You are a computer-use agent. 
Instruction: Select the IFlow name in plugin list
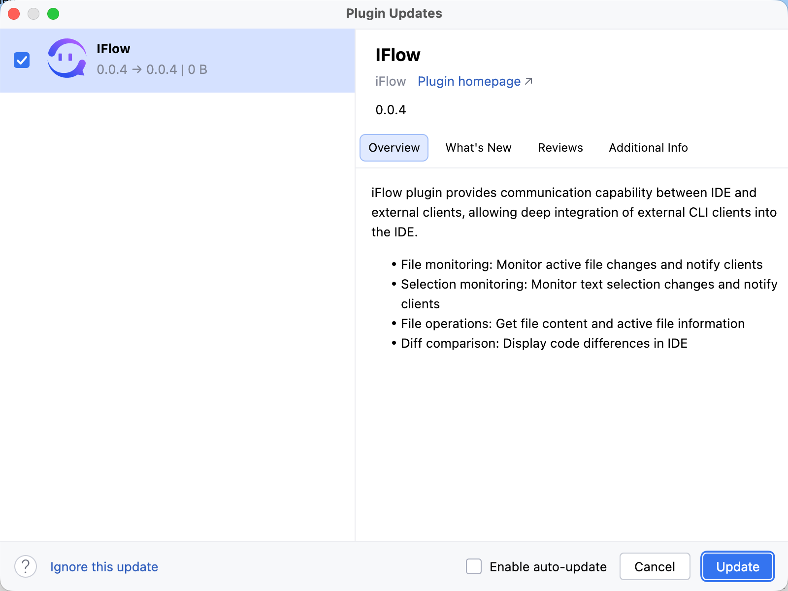(x=113, y=49)
